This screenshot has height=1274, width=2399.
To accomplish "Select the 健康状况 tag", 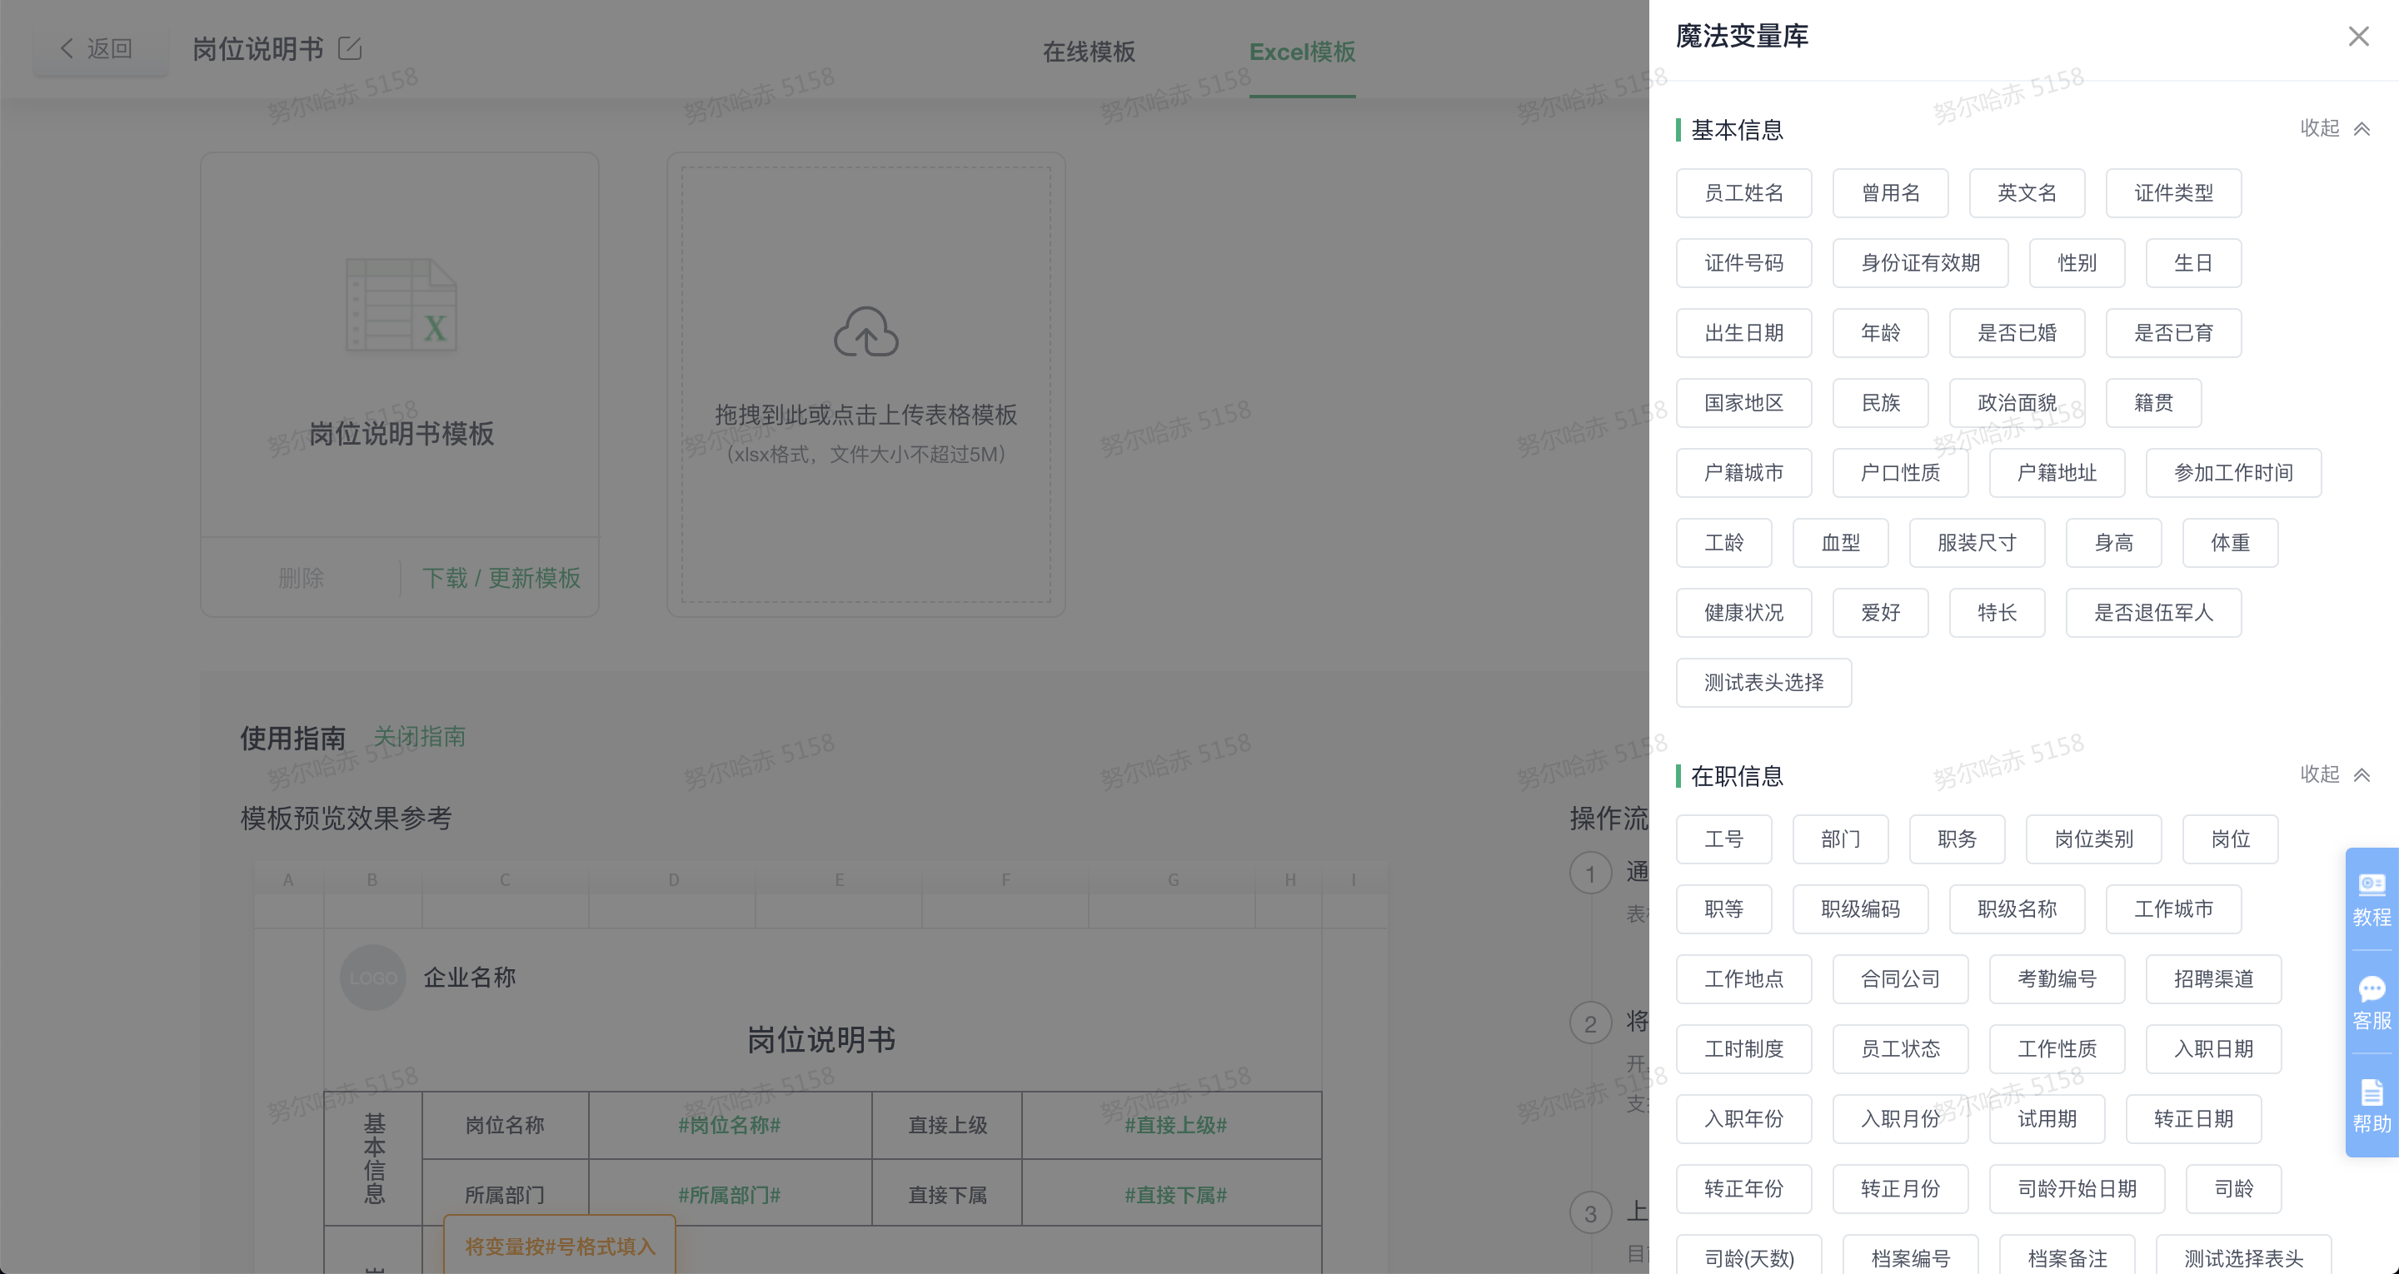I will coord(1743,612).
